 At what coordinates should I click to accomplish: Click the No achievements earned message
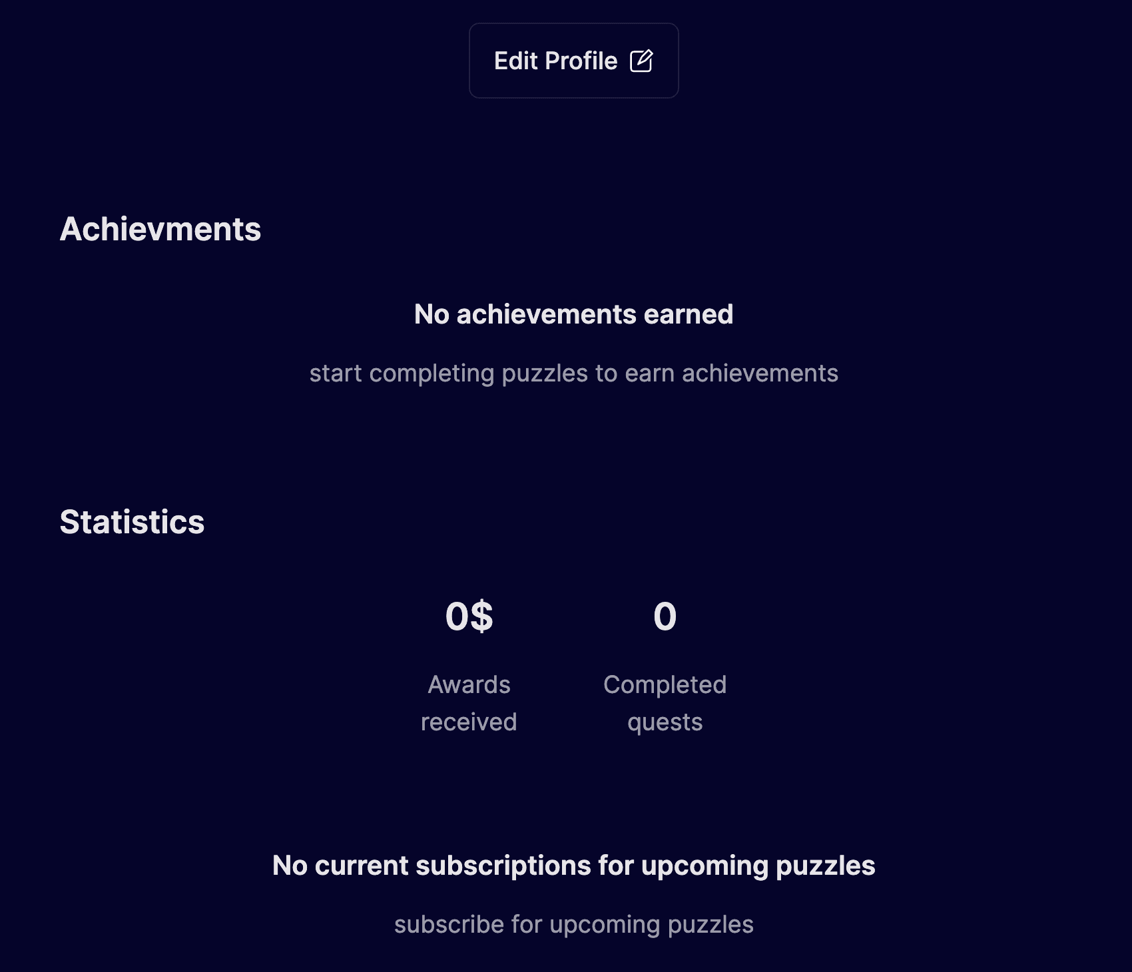[x=573, y=314]
